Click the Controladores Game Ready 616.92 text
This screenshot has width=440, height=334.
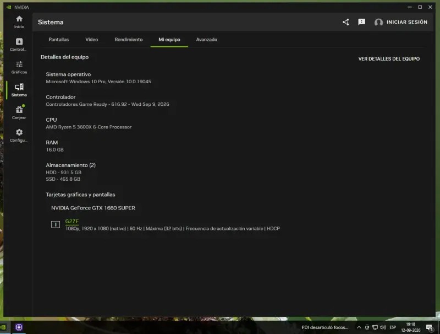click(107, 104)
